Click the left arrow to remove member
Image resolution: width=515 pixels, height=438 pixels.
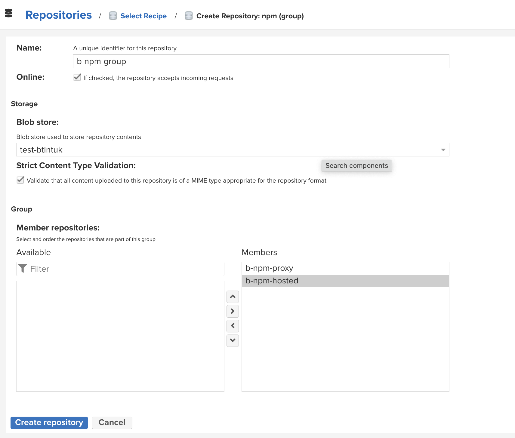click(233, 326)
